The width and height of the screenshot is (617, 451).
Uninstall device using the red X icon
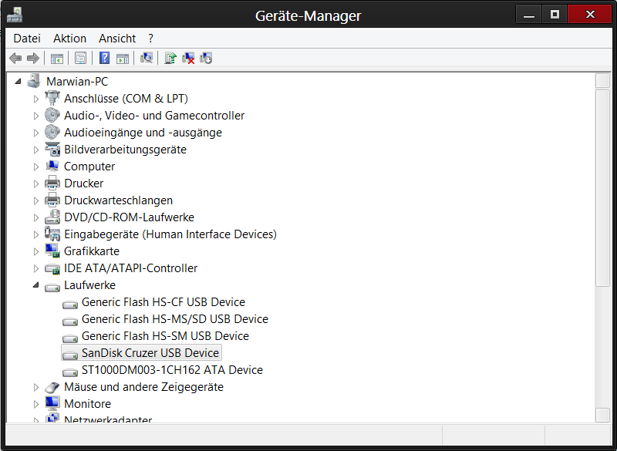pos(188,58)
